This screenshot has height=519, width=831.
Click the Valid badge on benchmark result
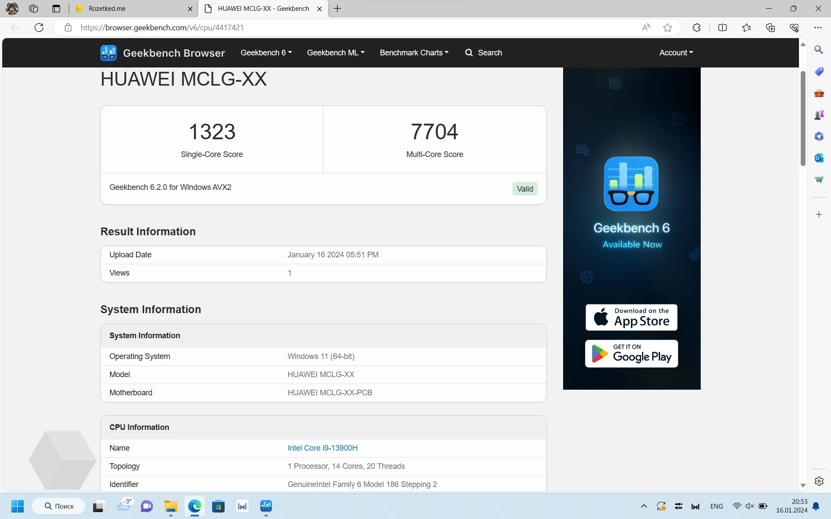[x=525, y=189]
